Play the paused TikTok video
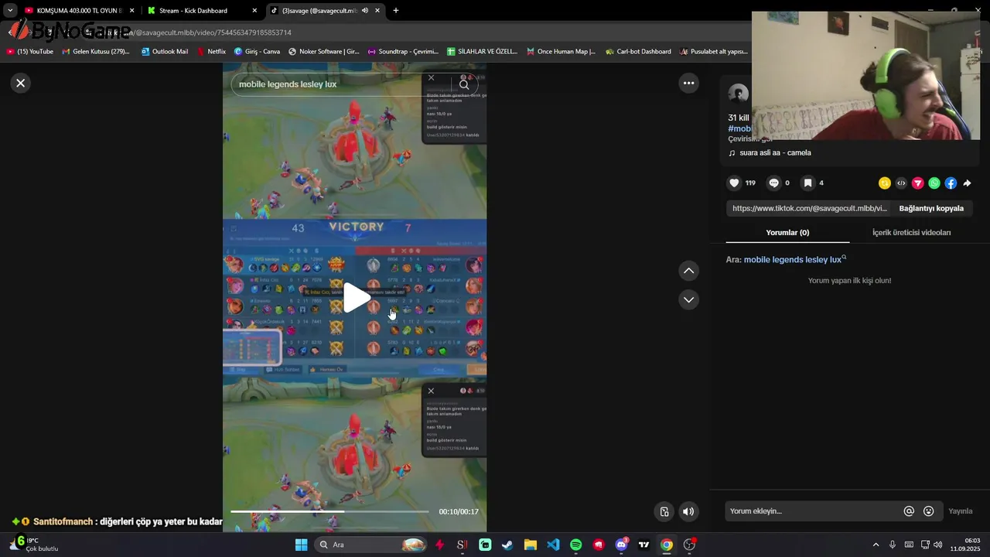Image resolution: width=990 pixels, height=557 pixels. (355, 298)
